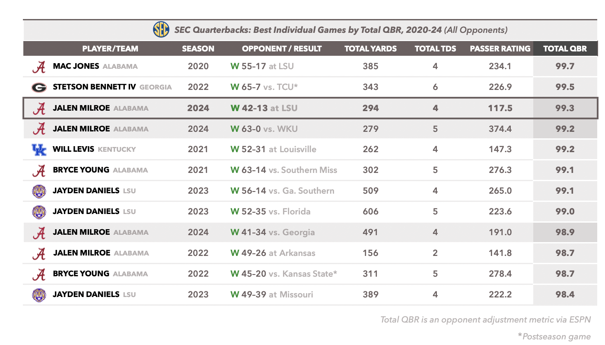Screen dimensions: 605x345
Task: Click the SEC logo in the title
Action: click(x=161, y=30)
